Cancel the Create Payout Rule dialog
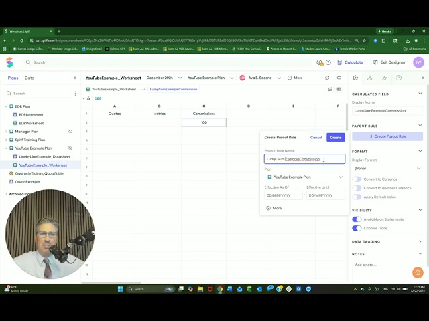 click(316, 138)
